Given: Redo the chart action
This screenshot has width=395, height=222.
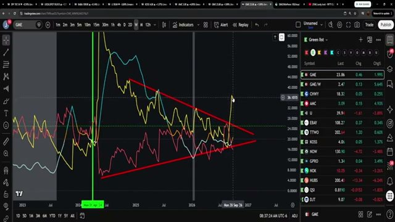Looking at the screenshot, I should coord(266,25).
